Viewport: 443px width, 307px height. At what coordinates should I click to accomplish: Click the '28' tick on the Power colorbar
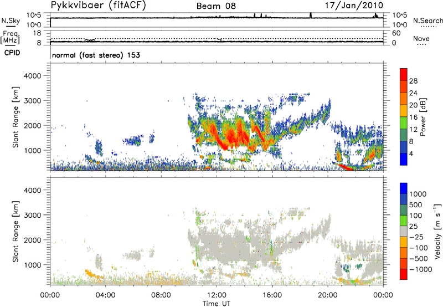click(413, 81)
